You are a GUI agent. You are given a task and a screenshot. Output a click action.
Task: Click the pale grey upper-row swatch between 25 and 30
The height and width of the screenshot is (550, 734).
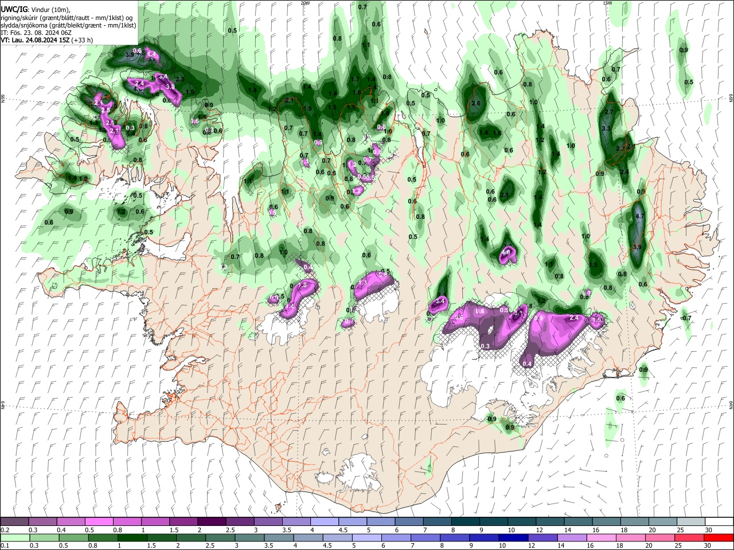pyautogui.click(x=691, y=522)
